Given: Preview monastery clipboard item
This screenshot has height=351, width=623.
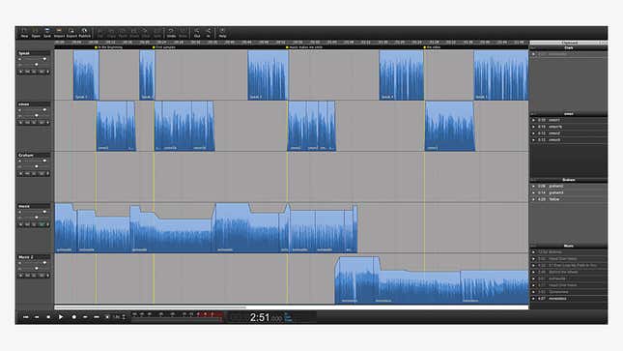Looking at the screenshot, I should tap(534, 299).
